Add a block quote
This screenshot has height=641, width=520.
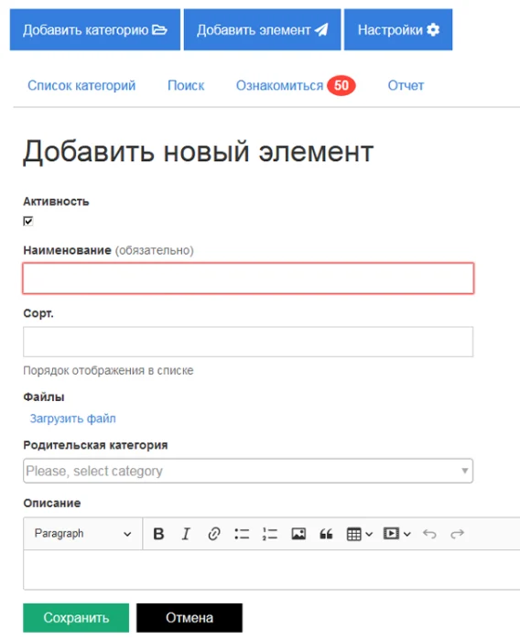(x=326, y=534)
